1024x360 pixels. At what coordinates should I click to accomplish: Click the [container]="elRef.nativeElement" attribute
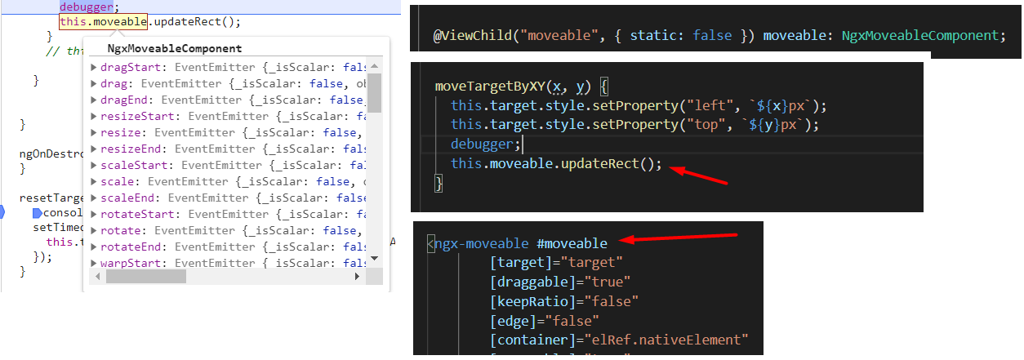click(620, 340)
